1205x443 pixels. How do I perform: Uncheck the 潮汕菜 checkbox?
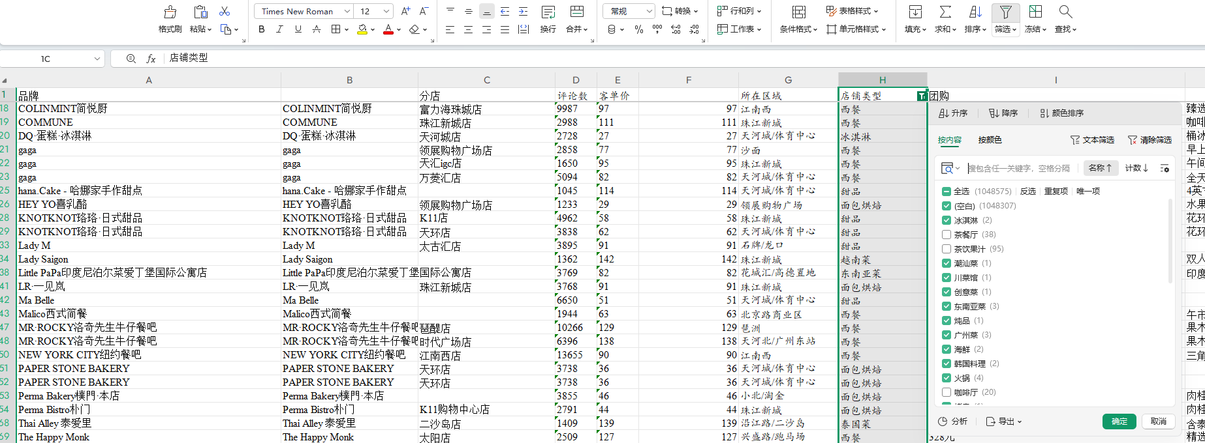tap(946, 263)
